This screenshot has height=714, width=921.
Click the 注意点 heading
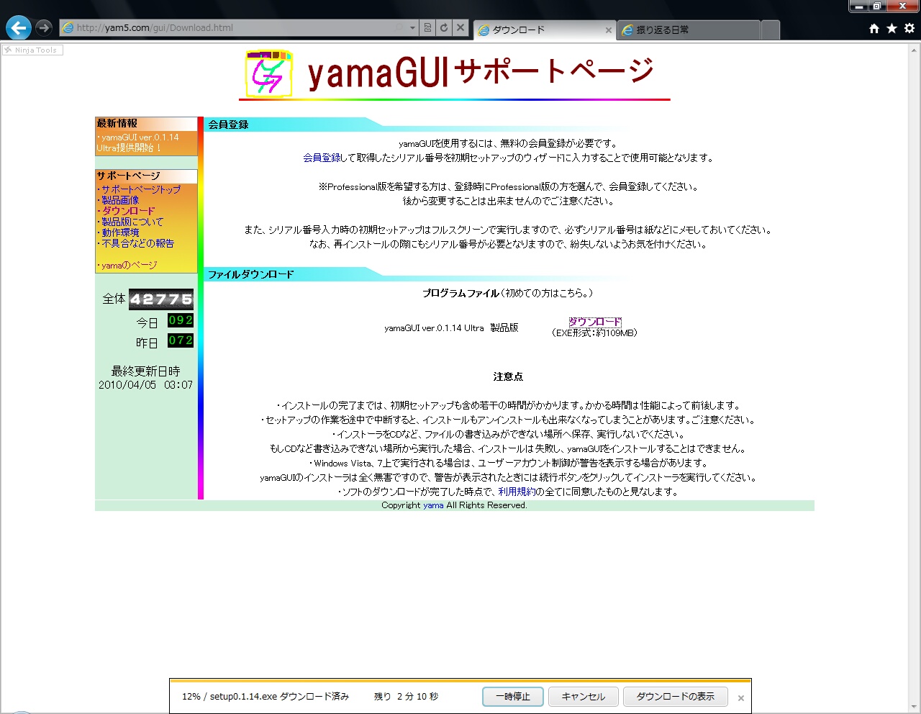pyautogui.click(x=508, y=376)
